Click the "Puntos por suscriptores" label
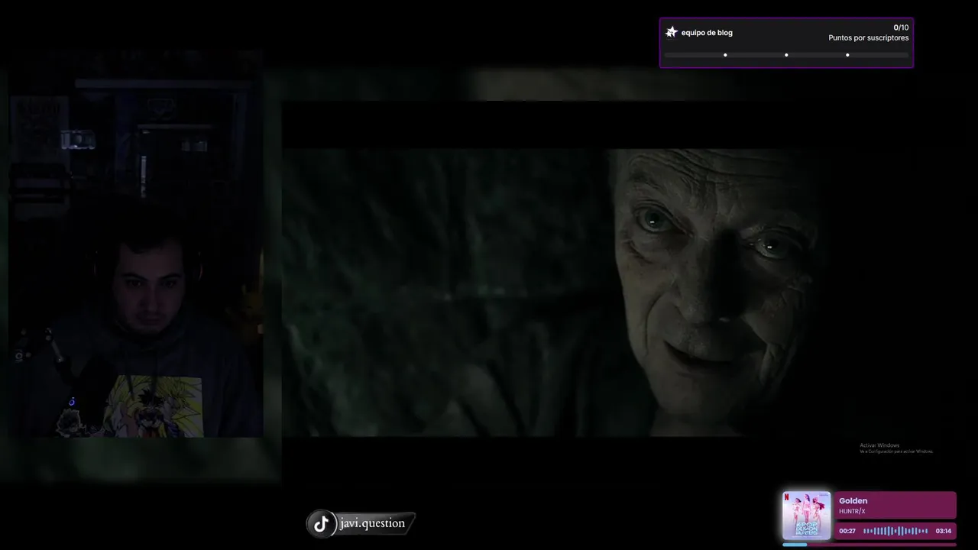Image resolution: width=978 pixels, height=550 pixels. [x=869, y=38]
